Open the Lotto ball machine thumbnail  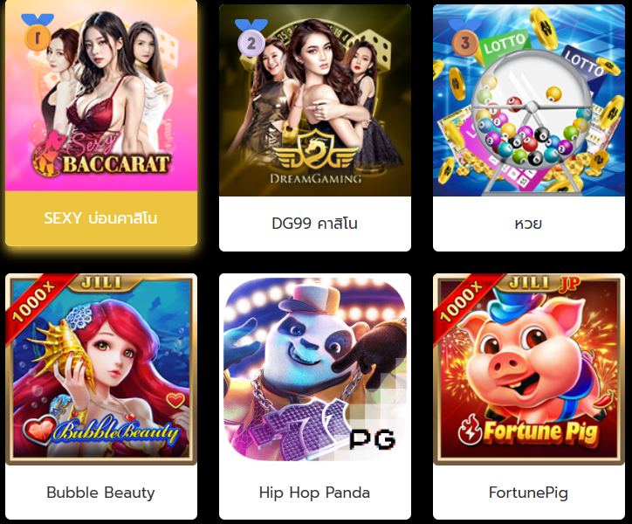pos(529,100)
